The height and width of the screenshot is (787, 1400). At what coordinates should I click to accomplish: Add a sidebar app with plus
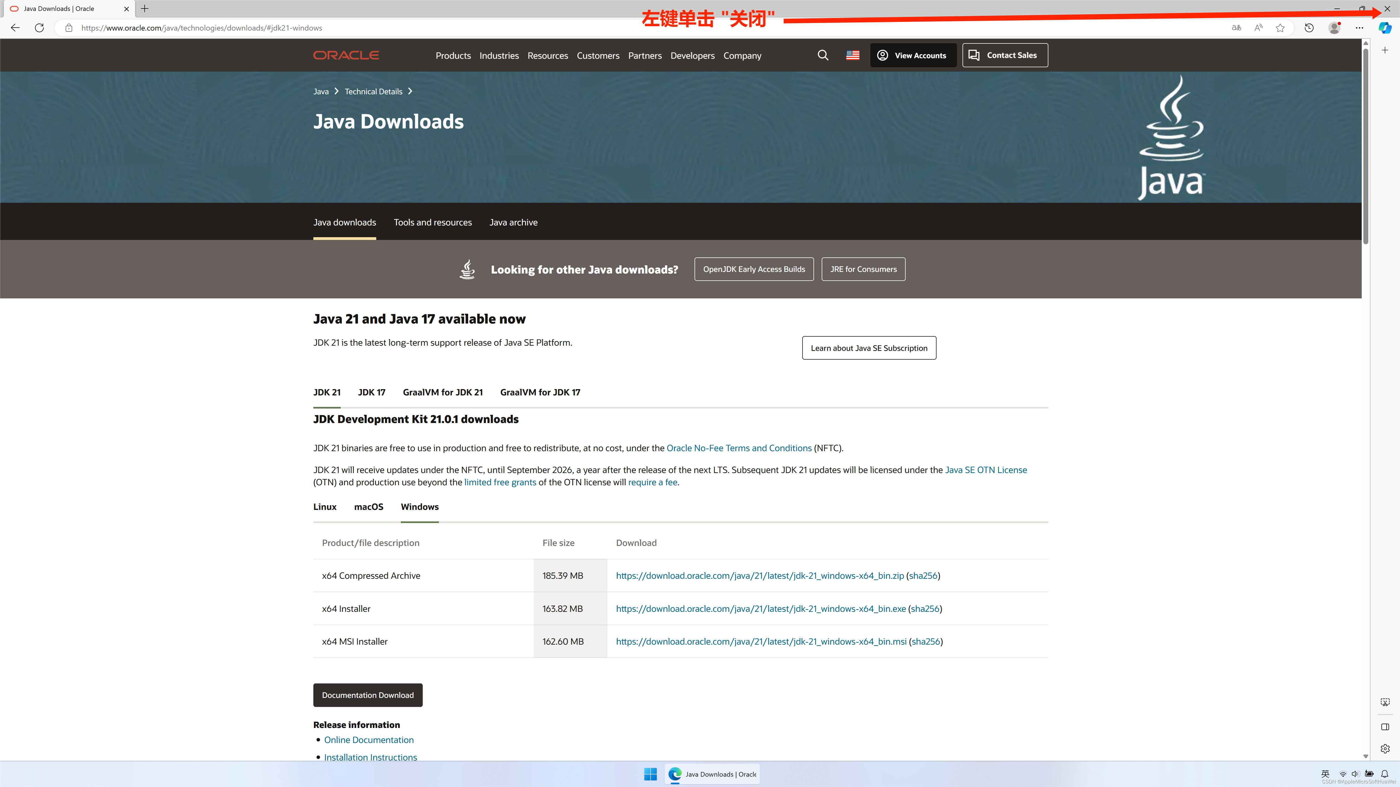click(1385, 50)
